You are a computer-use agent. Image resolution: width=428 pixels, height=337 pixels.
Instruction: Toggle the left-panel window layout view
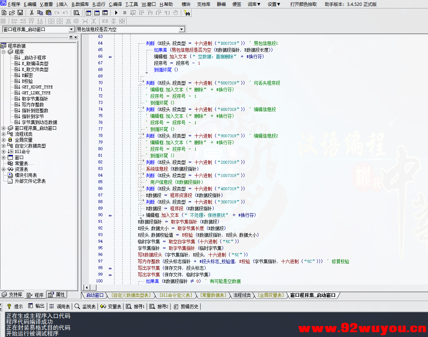pyautogui.click(x=88, y=12)
